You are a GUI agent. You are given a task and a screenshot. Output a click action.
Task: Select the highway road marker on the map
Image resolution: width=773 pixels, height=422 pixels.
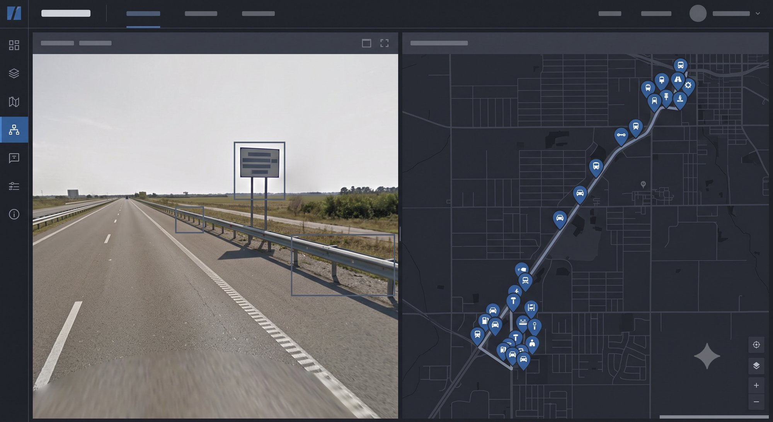pos(678,80)
